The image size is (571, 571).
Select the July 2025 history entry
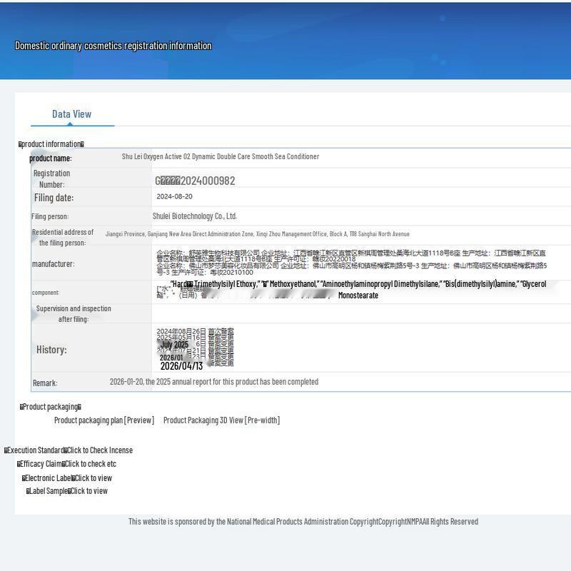(174, 345)
